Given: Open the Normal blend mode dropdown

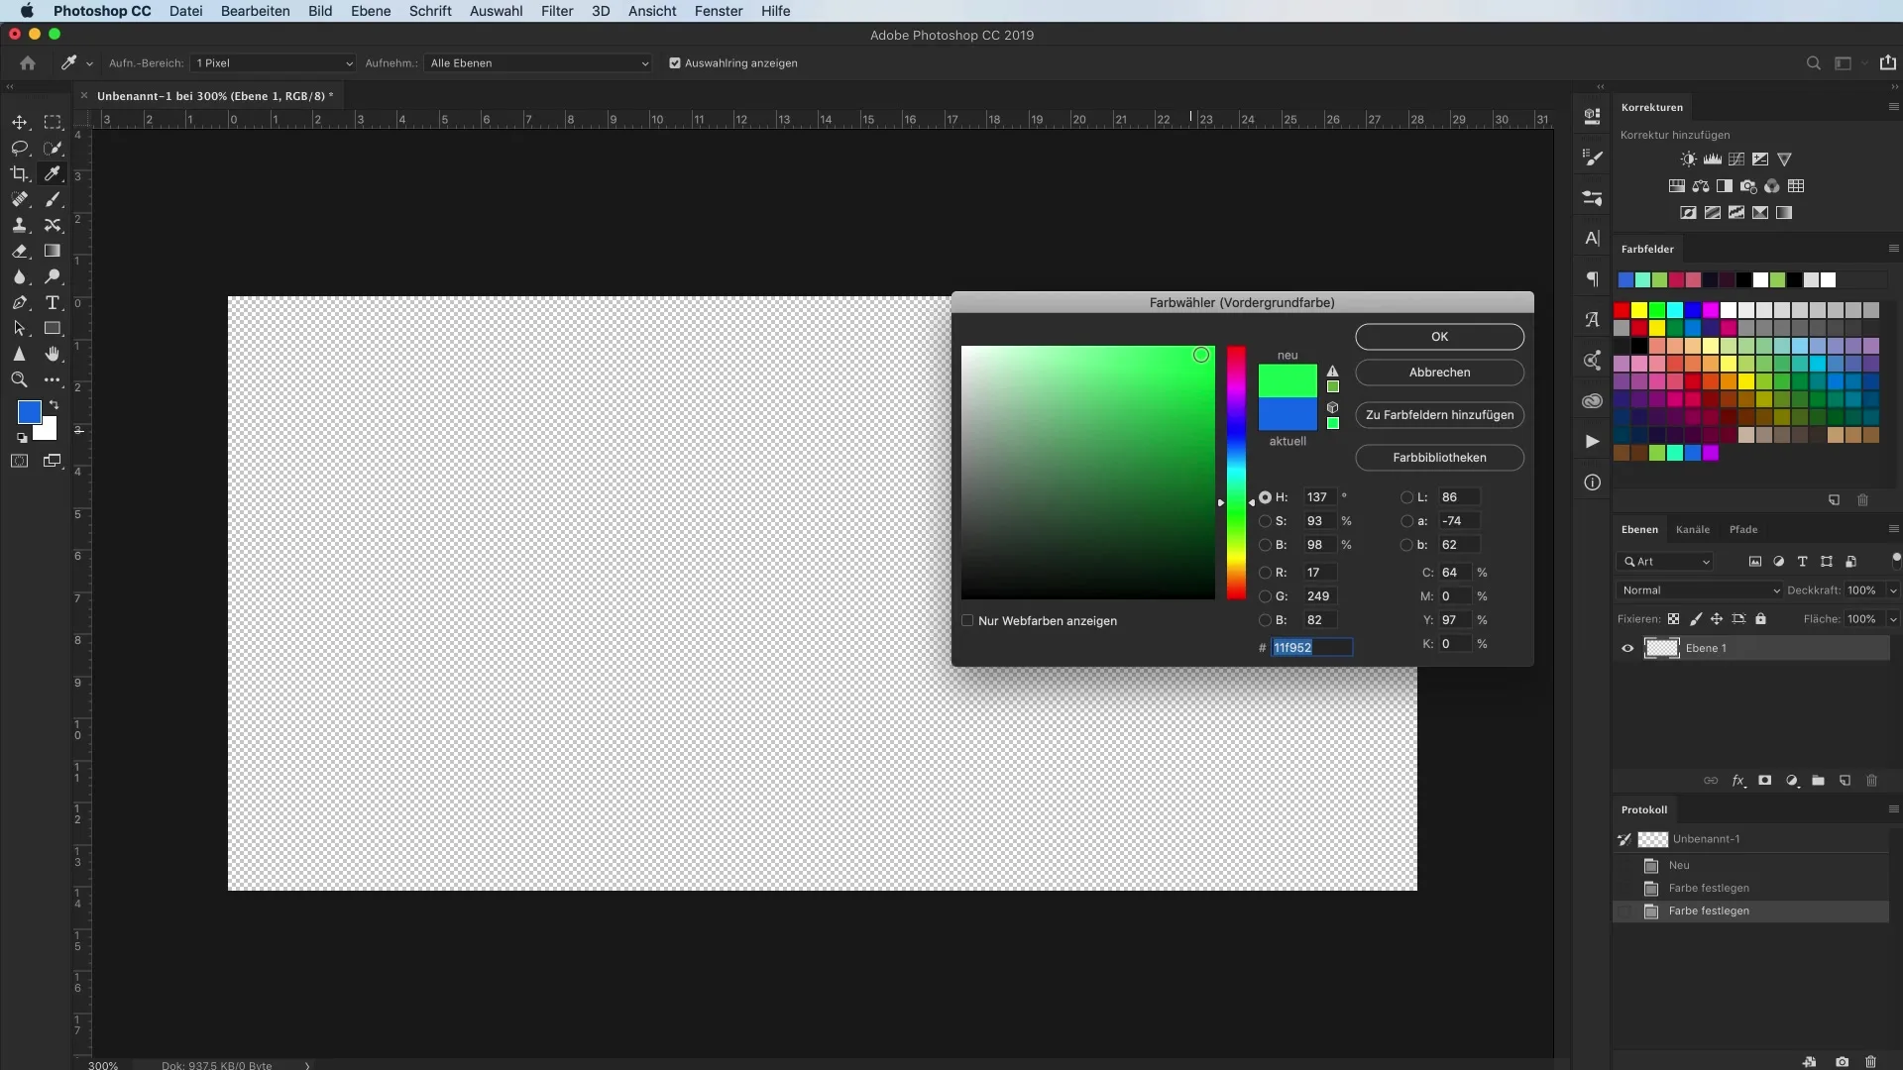Looking at the screenshot, I should coord(1700,590).
